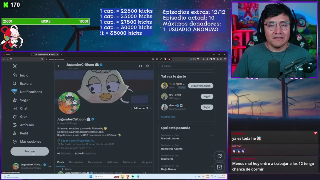Viewport: 320px width, 180px height.
Task: Click the Seguir tú también button
Action: point(200,86)
